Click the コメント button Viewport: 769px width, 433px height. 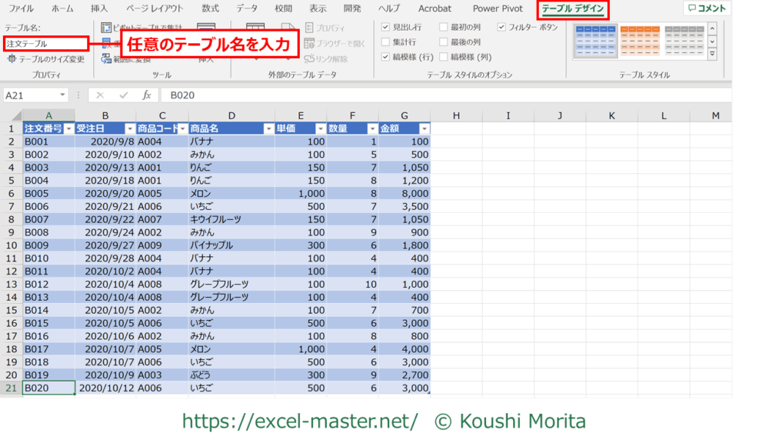tap(707, 8)
